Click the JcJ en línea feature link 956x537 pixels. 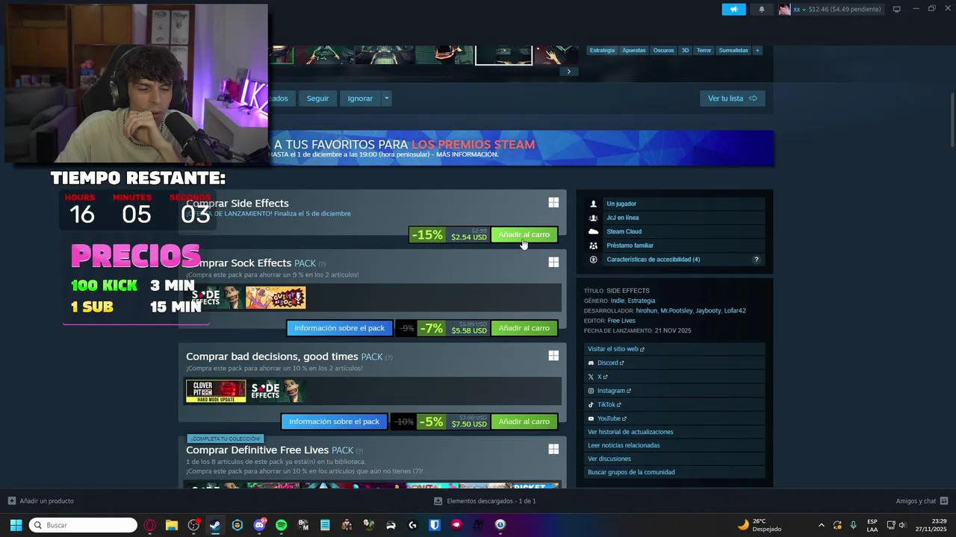click(x=623, y=218)
